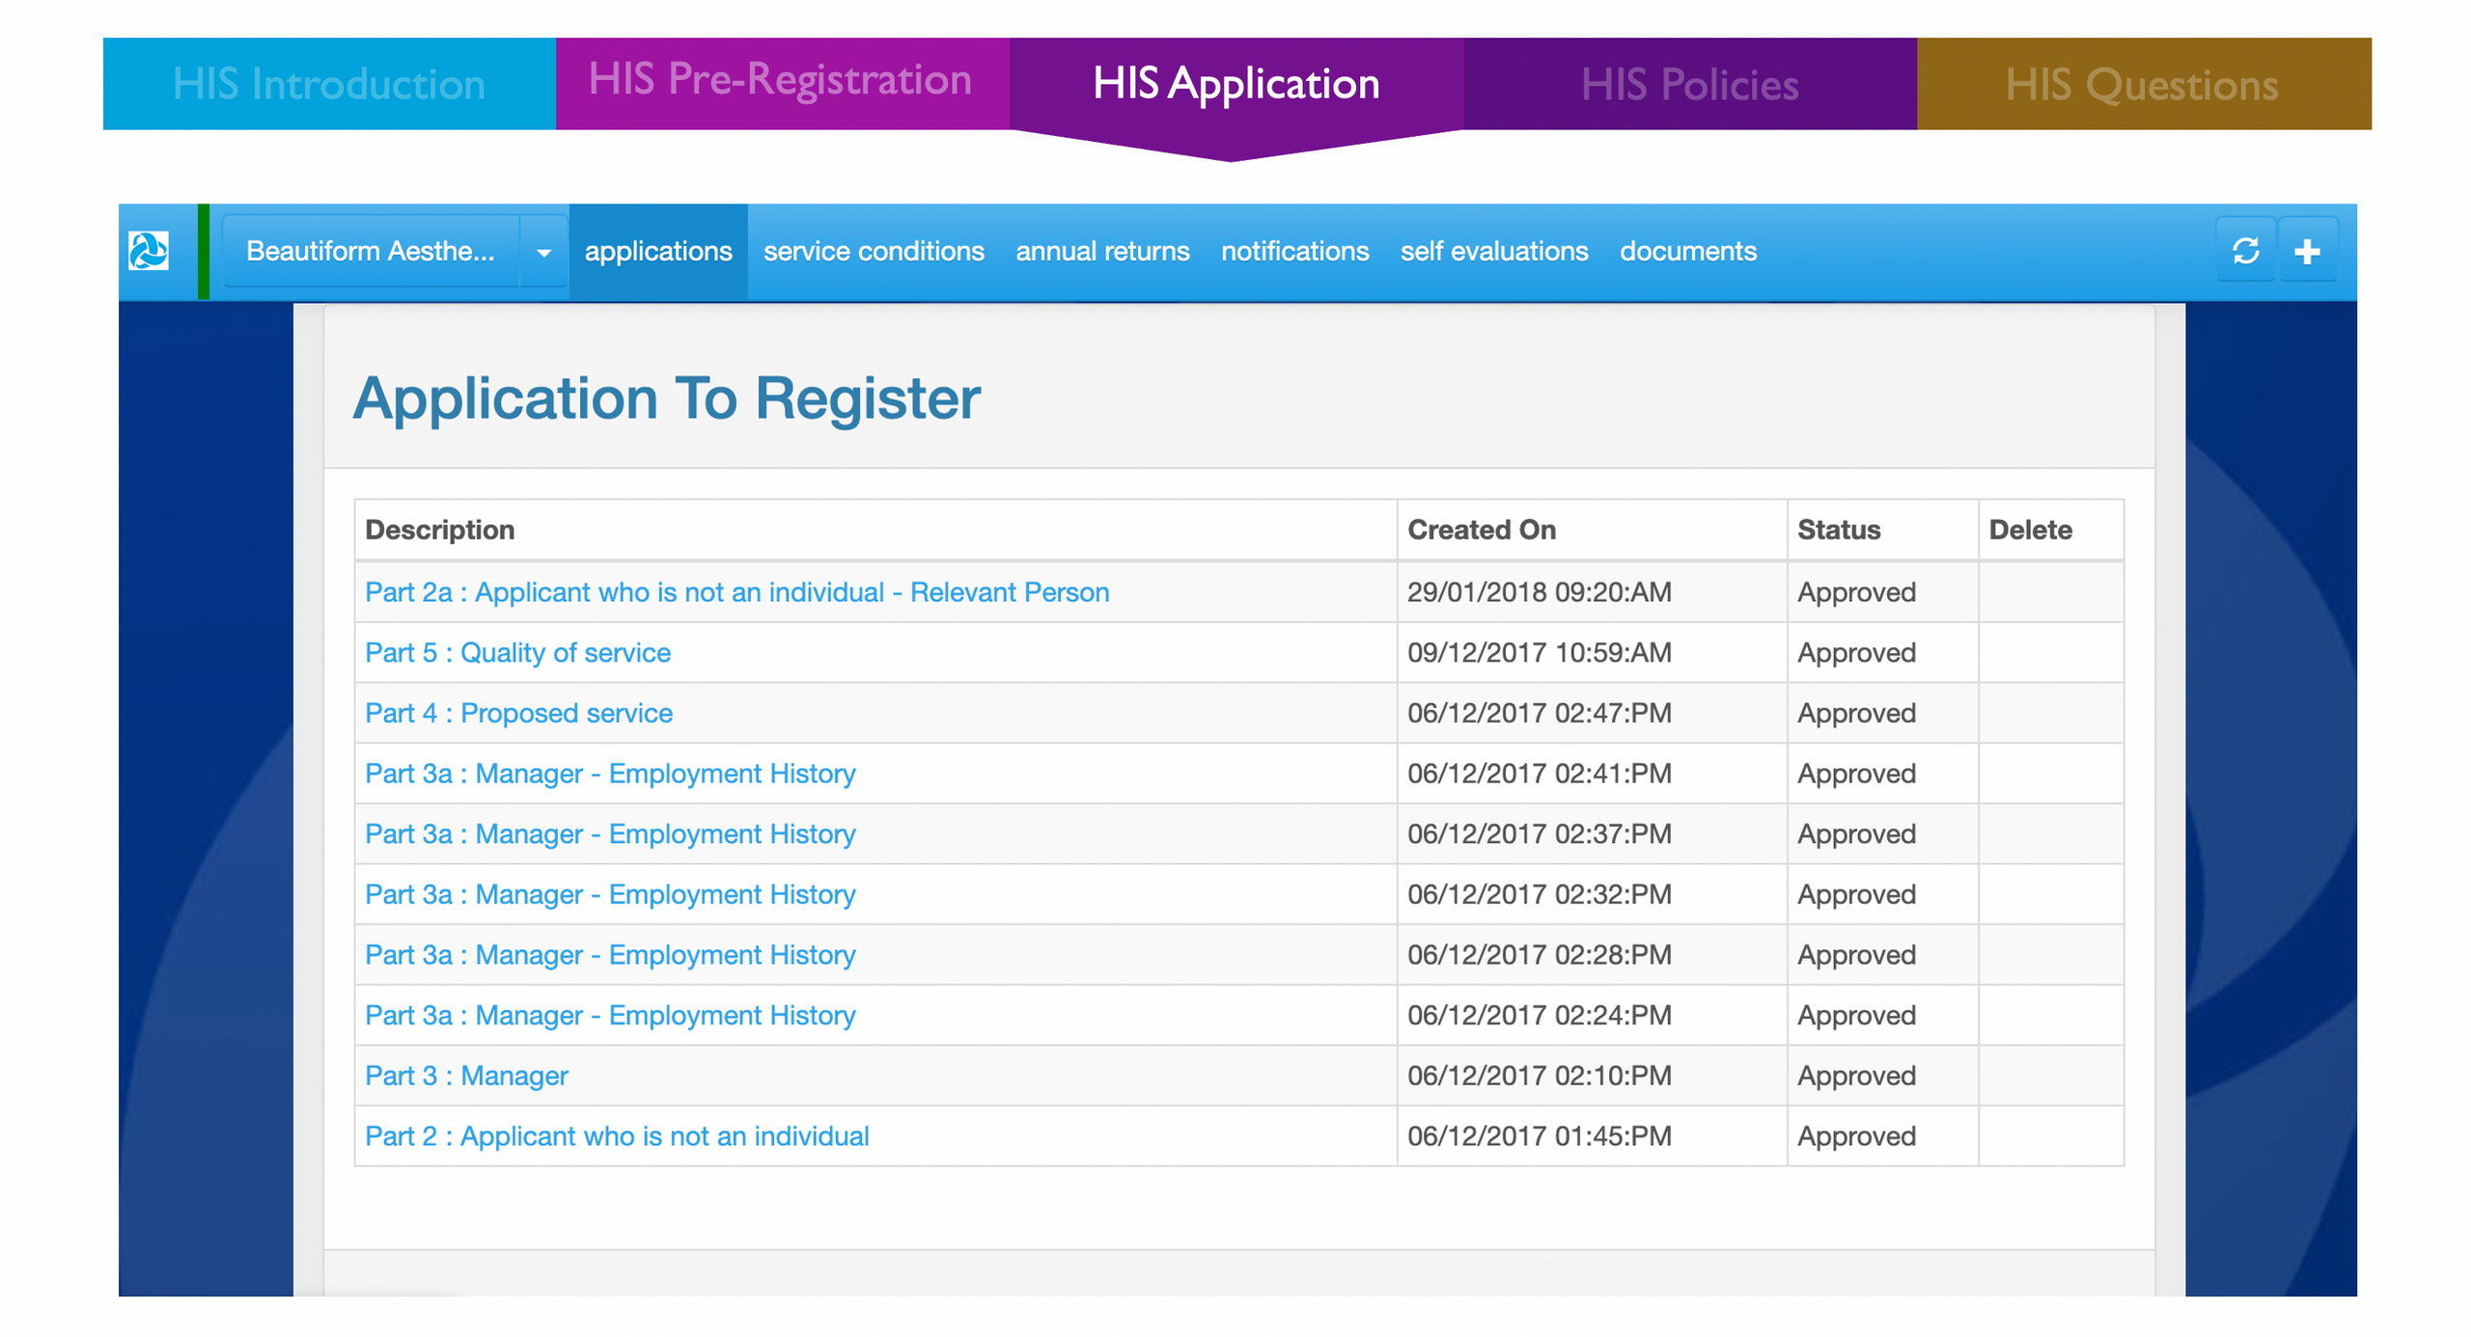The image size is (2471, 1337).
Task: View the notifications section
Action: coord(1294,251)
